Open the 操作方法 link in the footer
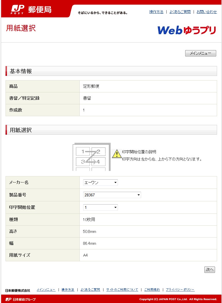 tap(68, 290)
